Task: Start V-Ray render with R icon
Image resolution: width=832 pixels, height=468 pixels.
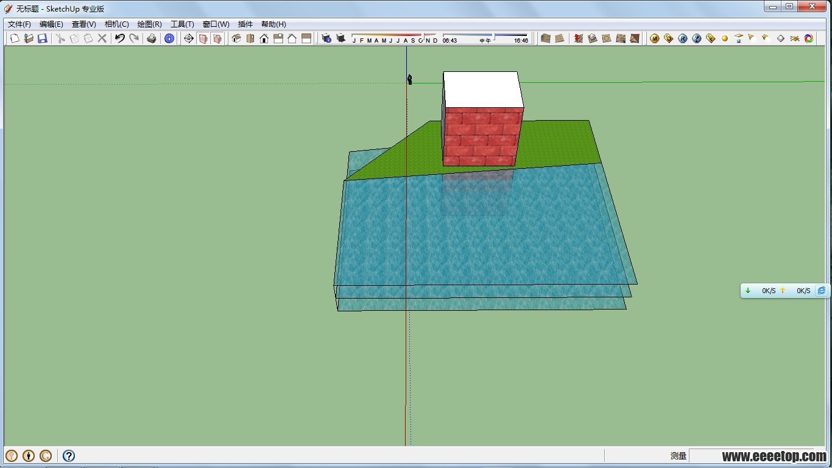Action: tap(683, 38)
